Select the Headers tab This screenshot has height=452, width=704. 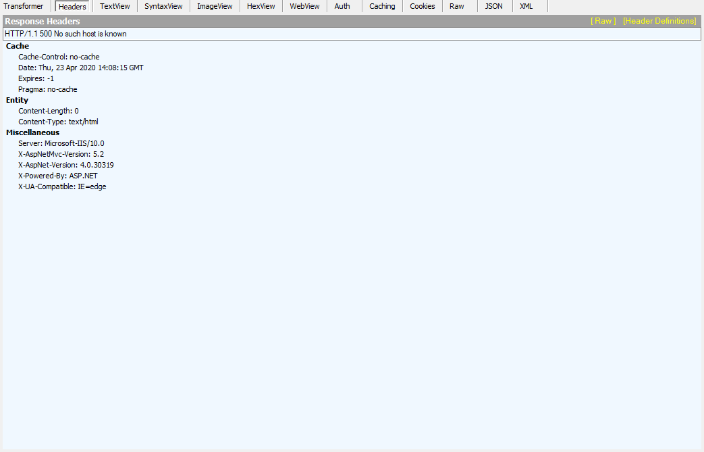coord(72,6)
